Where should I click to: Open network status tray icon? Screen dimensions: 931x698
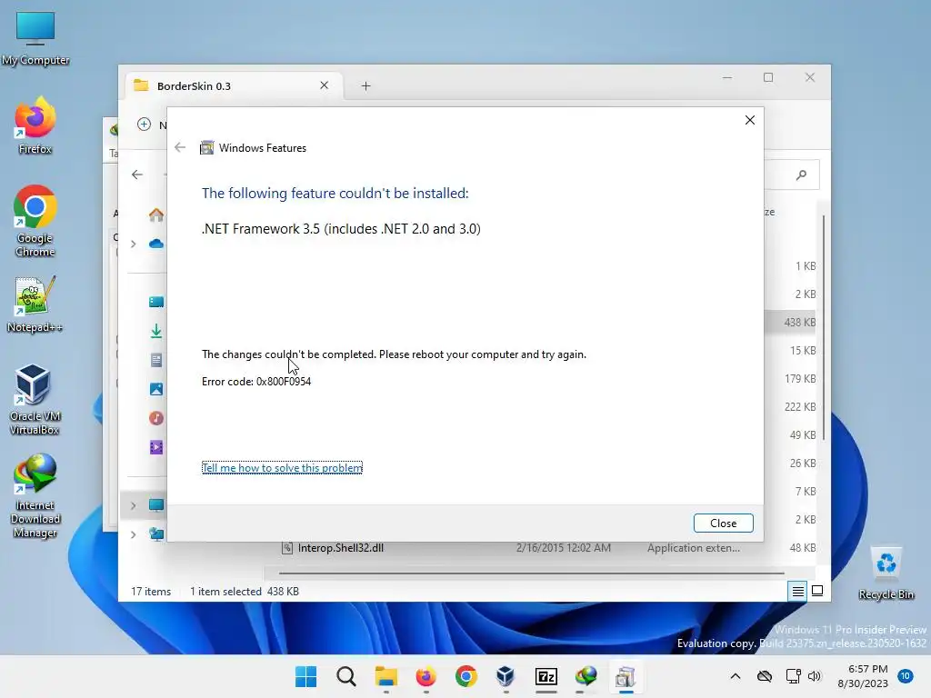coord(793,676)
